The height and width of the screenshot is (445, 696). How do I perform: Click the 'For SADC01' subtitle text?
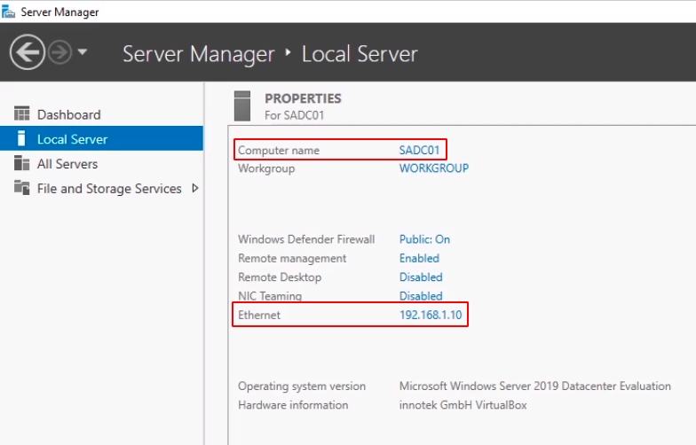pos(295,115)
